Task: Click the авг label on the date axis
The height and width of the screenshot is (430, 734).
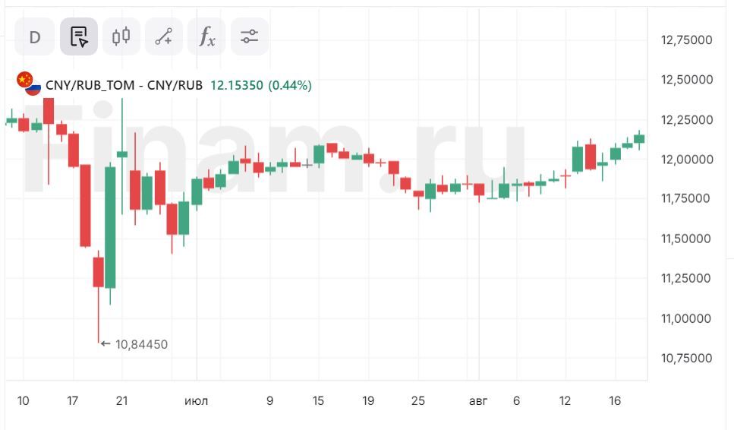Action: click(x=479, y=400)
